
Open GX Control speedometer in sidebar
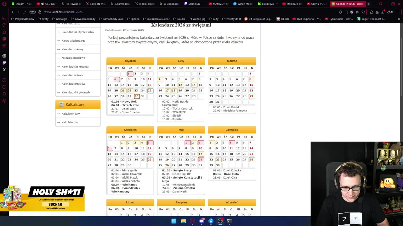(x=4, y=25)
